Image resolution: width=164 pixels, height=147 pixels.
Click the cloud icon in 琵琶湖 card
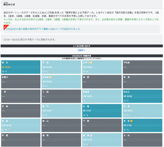point(84,101)
